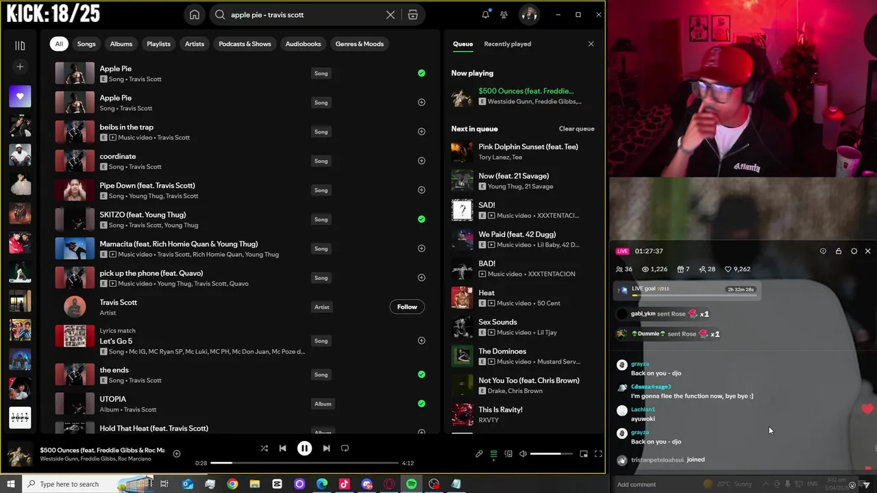
Task: Open live stream settings gear
Action: 854,251
